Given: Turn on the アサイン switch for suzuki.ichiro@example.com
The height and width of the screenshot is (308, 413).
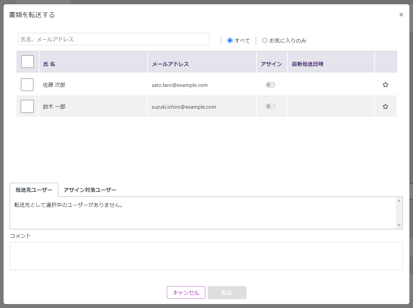Looking at the screenshot, I should pos(270,106).
